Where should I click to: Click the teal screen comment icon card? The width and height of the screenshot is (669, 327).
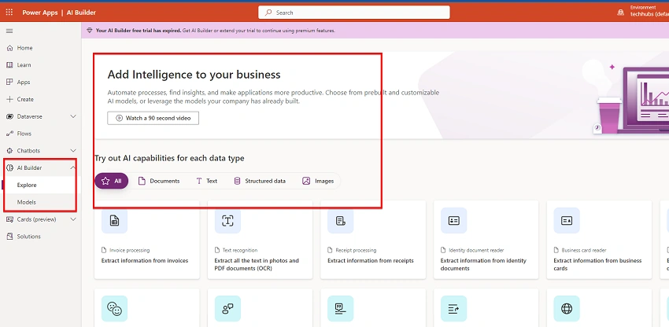pyautogui.click(x=341, y=308)
